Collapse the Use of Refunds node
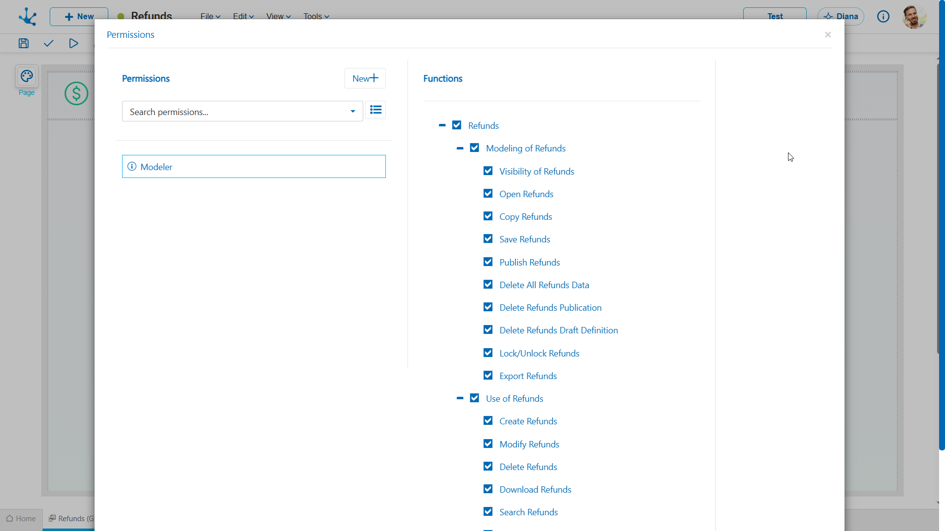Viewport: 945px width, 531px height. [460, 398]
